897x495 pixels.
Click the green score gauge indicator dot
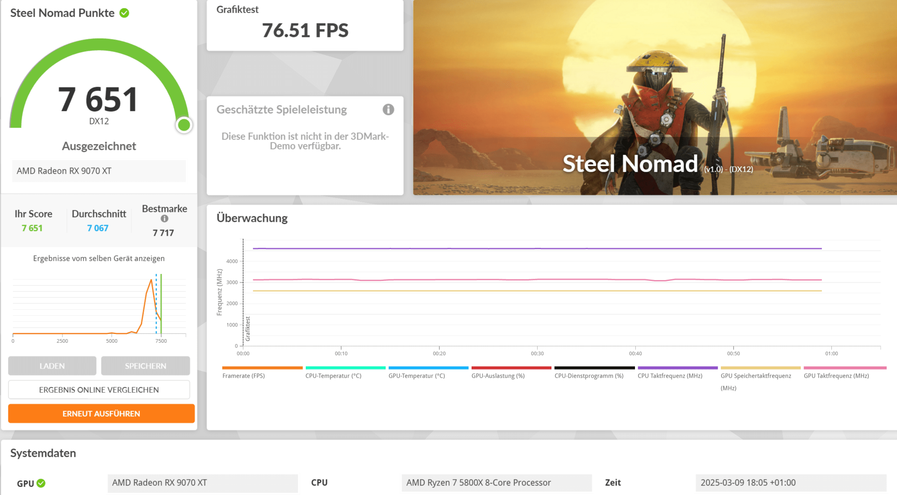click(184, 125)
